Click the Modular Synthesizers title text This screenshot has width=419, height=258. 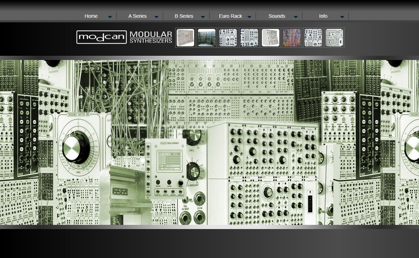[x=151, y=37]
